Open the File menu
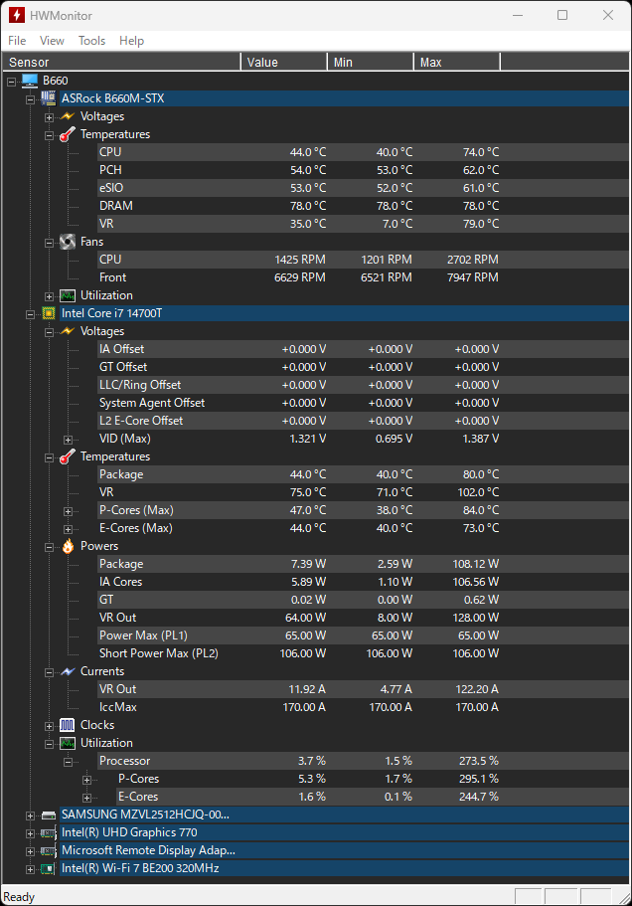The width and height of the screenshot is (632, 906). (17, 41)
